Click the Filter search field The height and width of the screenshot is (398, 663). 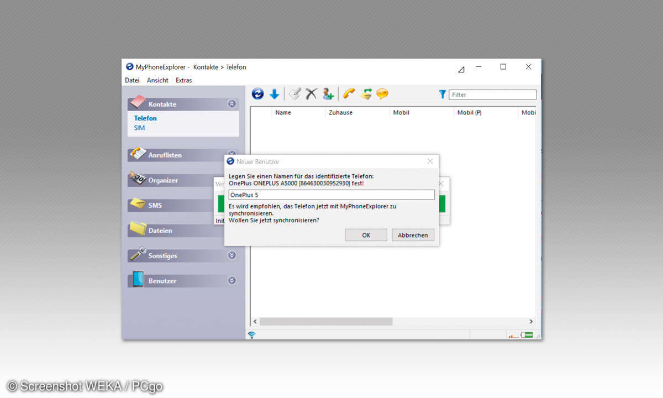pos(492,95)
